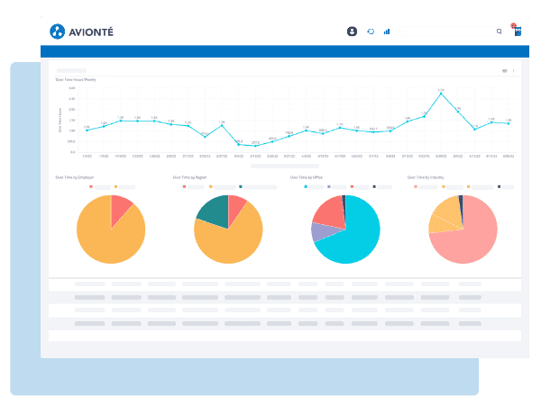Viewport: 541px width, 405px height.
Task: Select purple legend swatch under Over Time by Office
Action: [x=329, y=186]
